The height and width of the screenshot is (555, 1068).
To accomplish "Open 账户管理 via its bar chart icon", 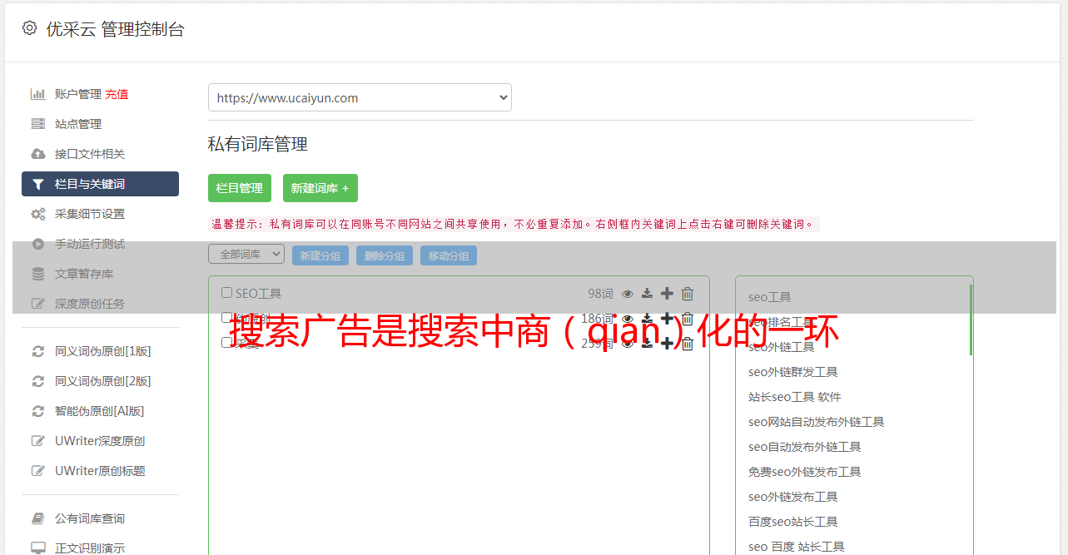I will coord(38,94).
